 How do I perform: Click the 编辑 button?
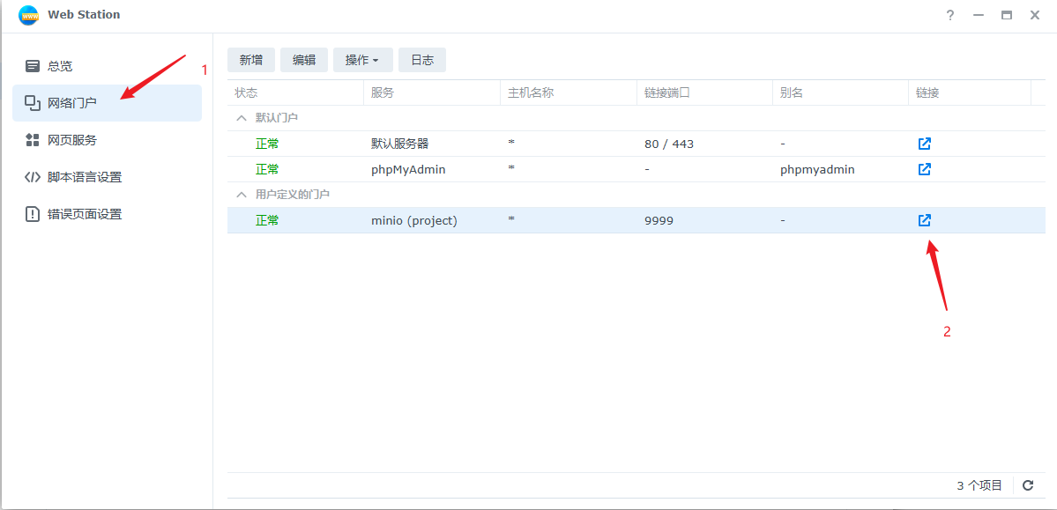tap(304, 60)
